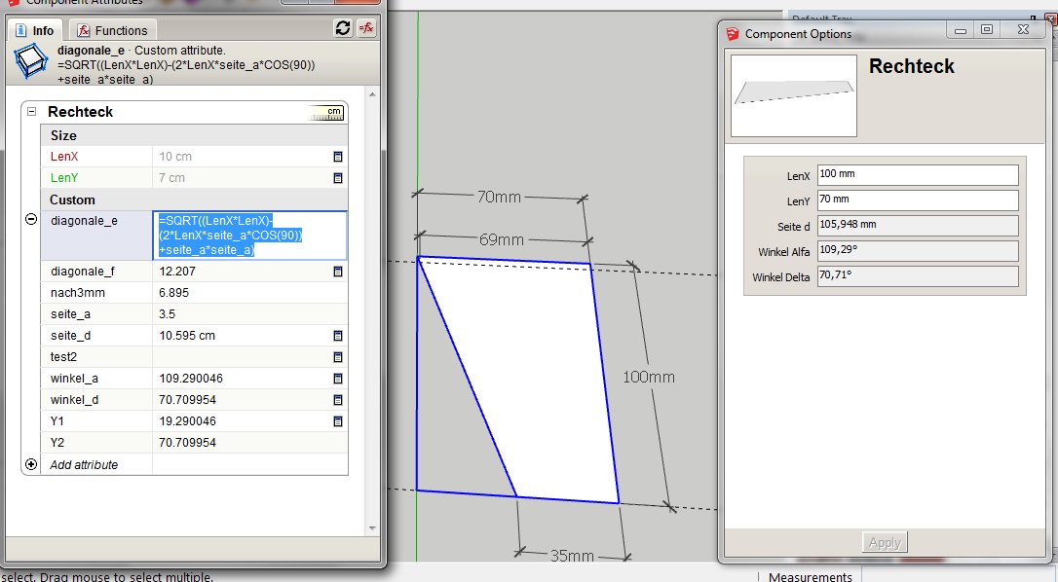This screenshot has height=582, width=1058.
Task: Select the Info tab
Action: pyautogui.click(x=35, y=30)
